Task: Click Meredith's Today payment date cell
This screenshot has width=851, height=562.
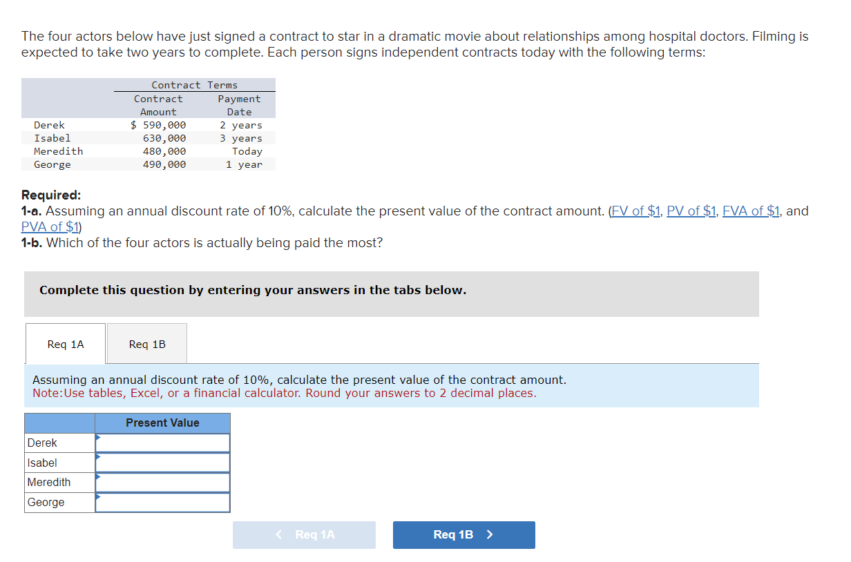Action: [x=247, y=151]
